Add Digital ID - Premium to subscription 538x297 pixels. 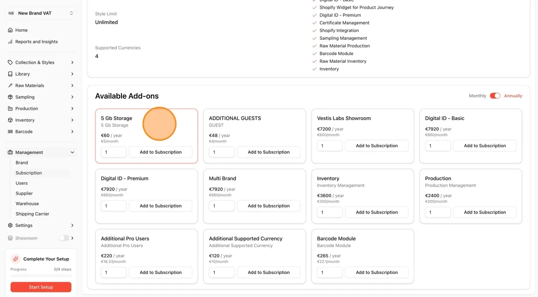coord(160,206)
